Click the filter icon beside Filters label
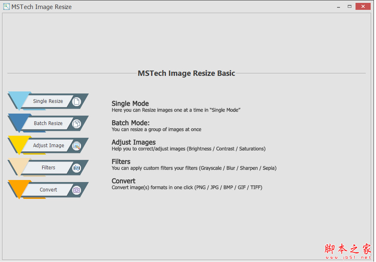Viewport: 376px width, 262px height. (x=76, y=167)
